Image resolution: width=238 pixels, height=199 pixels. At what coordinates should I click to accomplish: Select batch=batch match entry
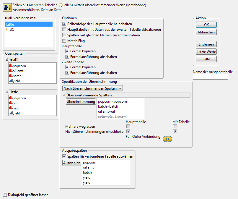pyautogui.click(x=108, y=106)
